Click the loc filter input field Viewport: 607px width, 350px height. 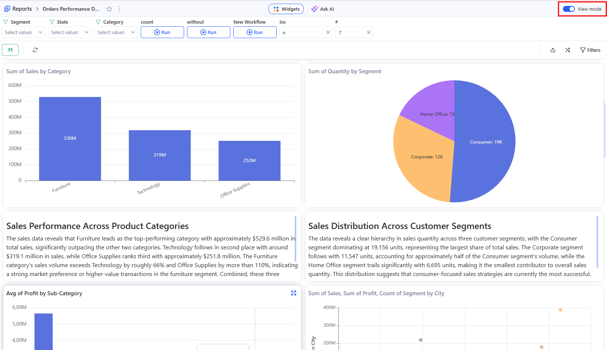pyautogui.click(x=302, y=33)
